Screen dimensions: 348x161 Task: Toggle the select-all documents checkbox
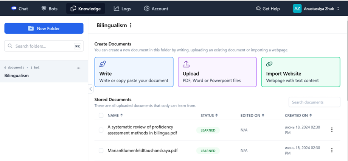[x=101, y=115]
